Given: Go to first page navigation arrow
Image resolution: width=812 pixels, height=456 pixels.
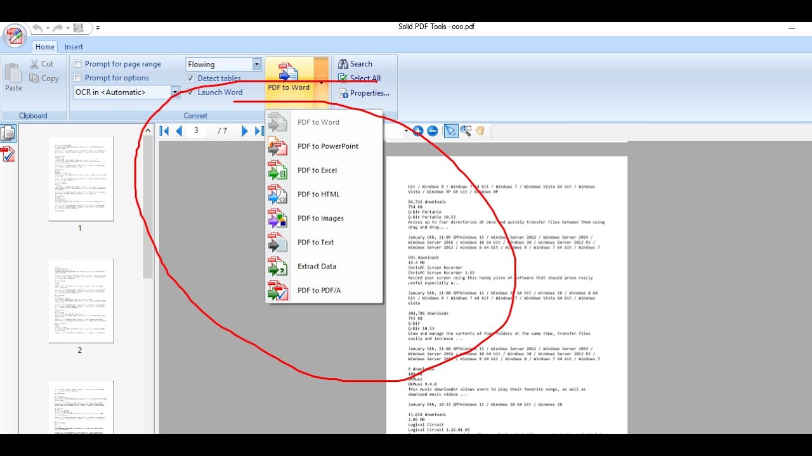Looking at the screenshot, I should pyautogui.click(x=164, y=131).
